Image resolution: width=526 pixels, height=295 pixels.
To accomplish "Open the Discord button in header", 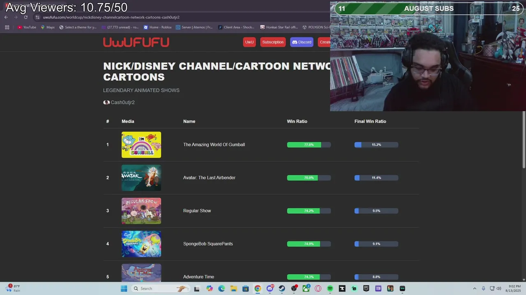I will (302, 42).
